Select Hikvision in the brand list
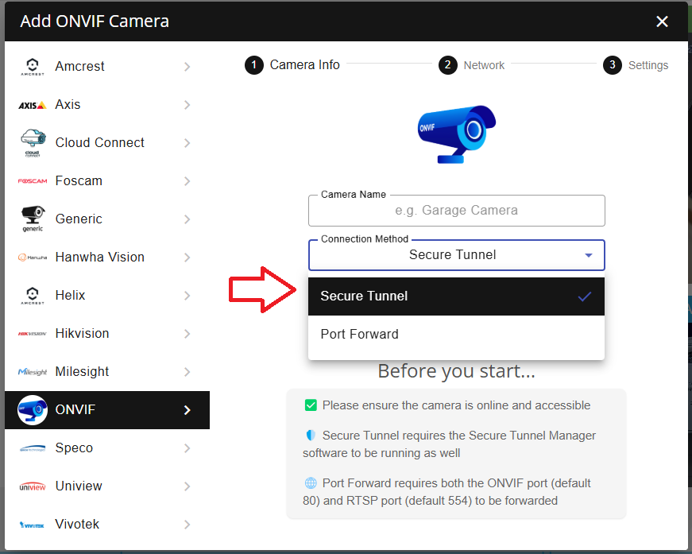Screen dimensions: 692x554 [107, 334]
